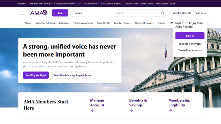This screenshot has height=124, width=221.
Task: Select Create Free Account
Action: [190, 51]
